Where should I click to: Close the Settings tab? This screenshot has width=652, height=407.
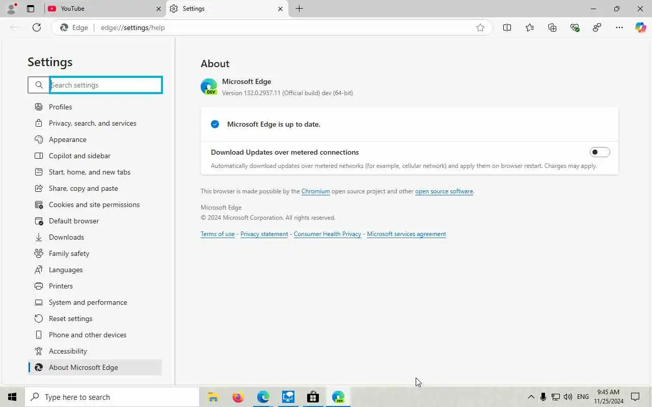pyautogui.click(x=280, y=9)
